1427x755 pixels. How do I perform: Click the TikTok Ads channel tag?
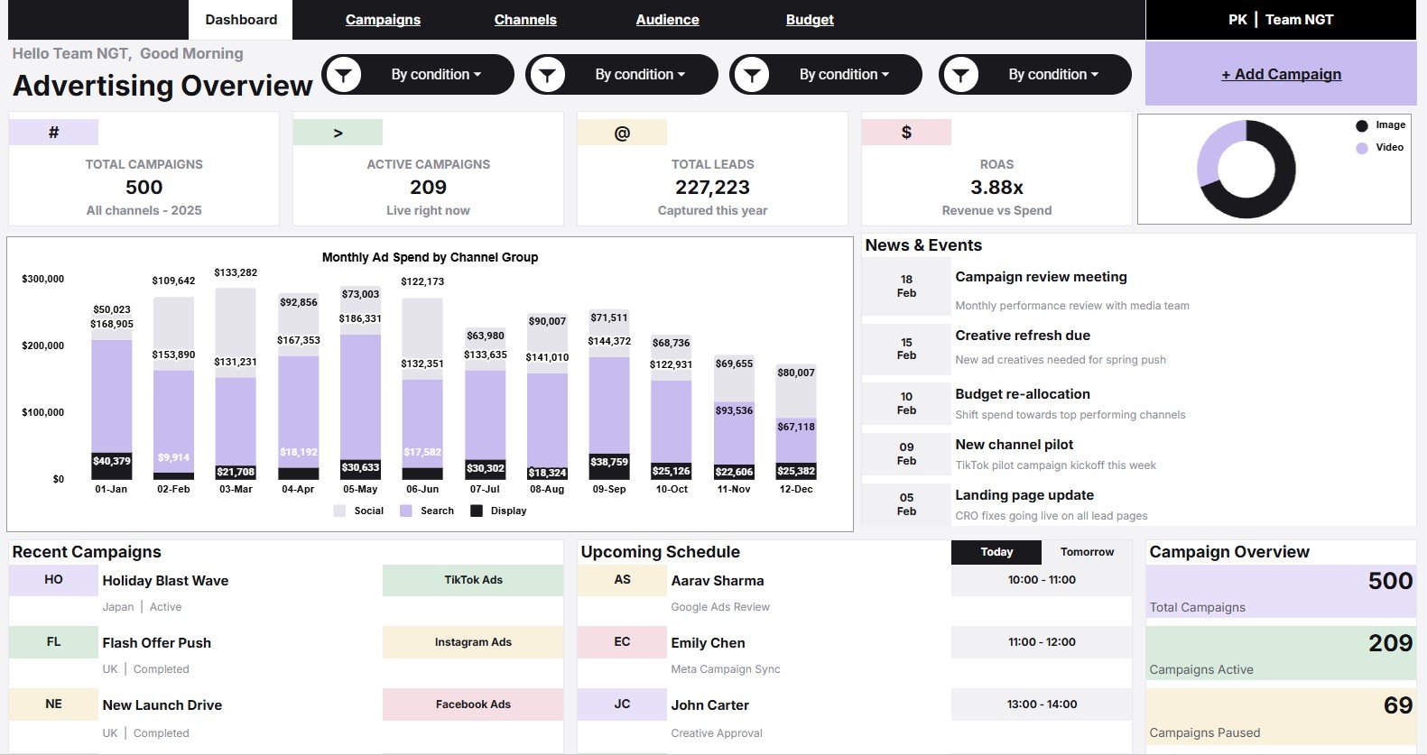[473, 580]
